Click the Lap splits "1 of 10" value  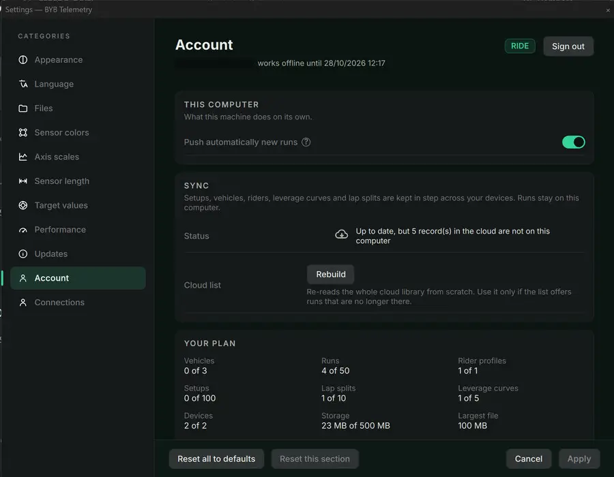(x=334, y=398)
